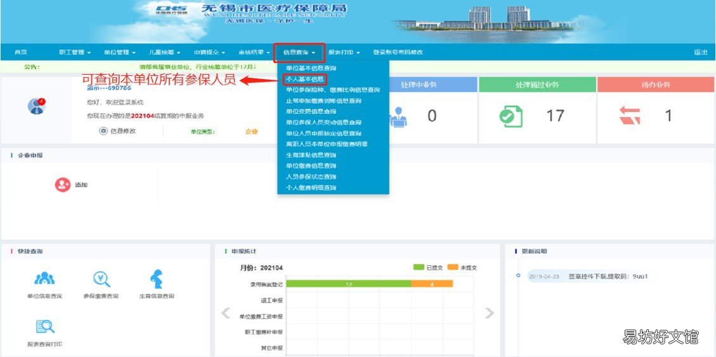This screenshot has width=716, height=357.
Task: Click the 信息修改 link
Action: (x=123, y=131)
